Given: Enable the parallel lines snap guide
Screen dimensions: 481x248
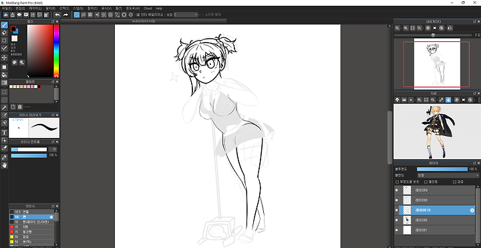Looking at the screenshot, I should coord(84,15).
